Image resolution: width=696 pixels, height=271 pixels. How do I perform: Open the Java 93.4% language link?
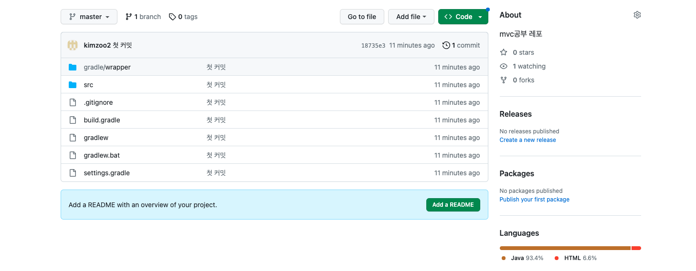click(x=522, y=258)
